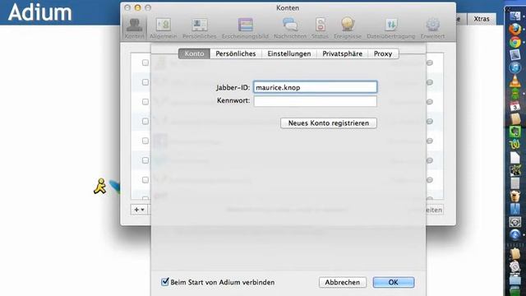Open the plus add-account dropdown
The height and width of the screenshot is (296, 526).
tap(139, 210)
